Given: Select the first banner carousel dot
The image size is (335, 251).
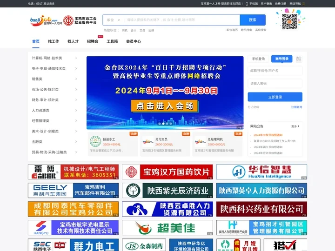Looking at the screenshot, I should click(x=160, y=124).
